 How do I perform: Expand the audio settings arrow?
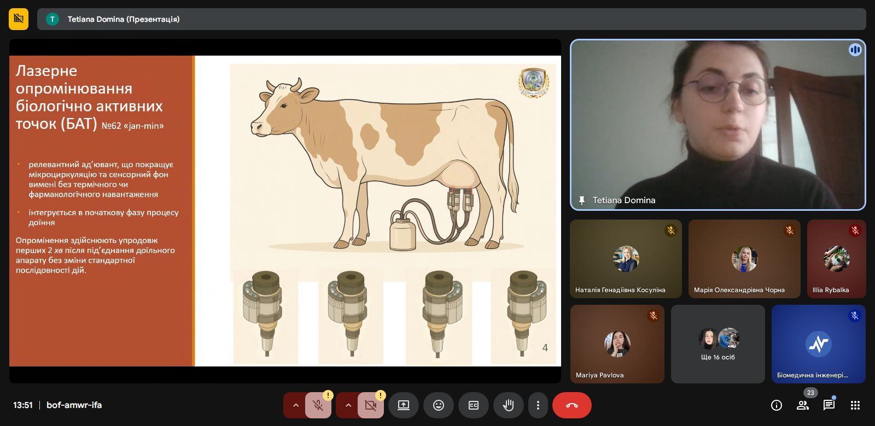(295, 405)
